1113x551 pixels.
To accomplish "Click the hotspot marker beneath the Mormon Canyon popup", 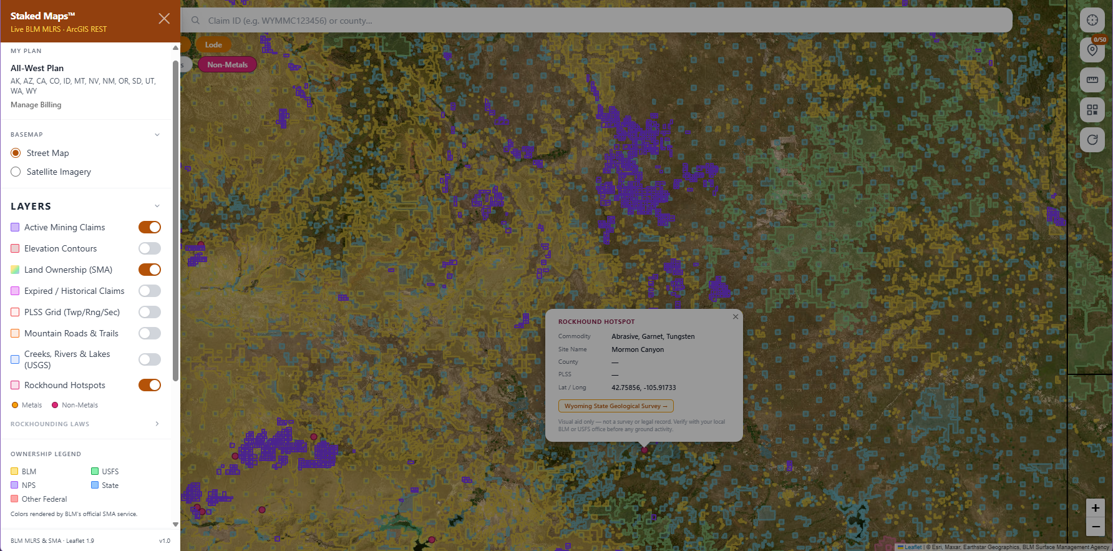I will pyautogui.click(x=644, y=449).
